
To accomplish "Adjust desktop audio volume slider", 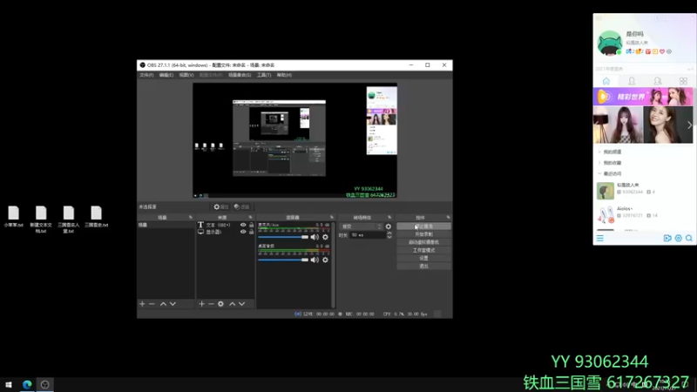I will tap(283, 260).
